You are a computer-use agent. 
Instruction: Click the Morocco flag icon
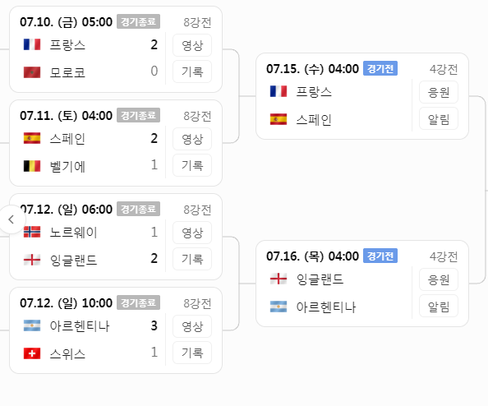pyautogui.click(x=32, y=72)
